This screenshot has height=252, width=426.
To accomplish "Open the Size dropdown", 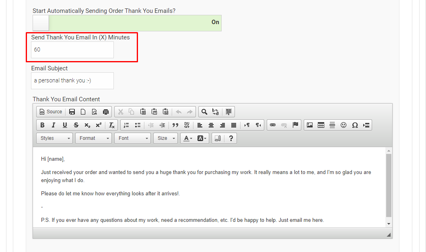I will 165,138.
